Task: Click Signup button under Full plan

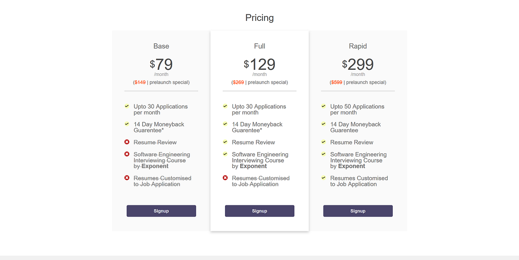Action: click(x=259, y=211)
